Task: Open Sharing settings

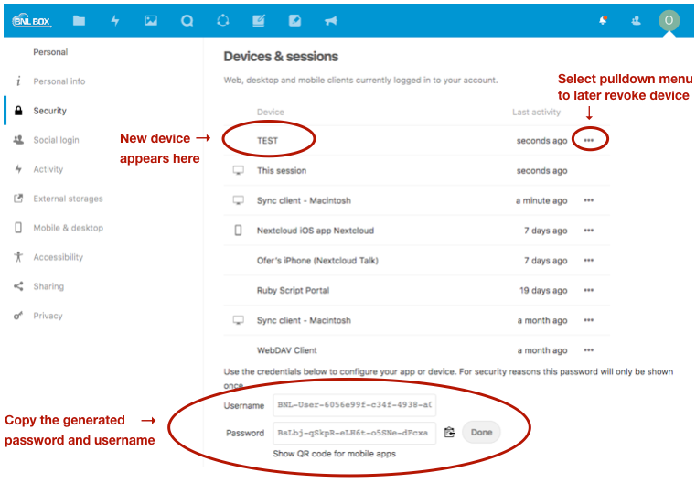Action: (x=48, y=286)
